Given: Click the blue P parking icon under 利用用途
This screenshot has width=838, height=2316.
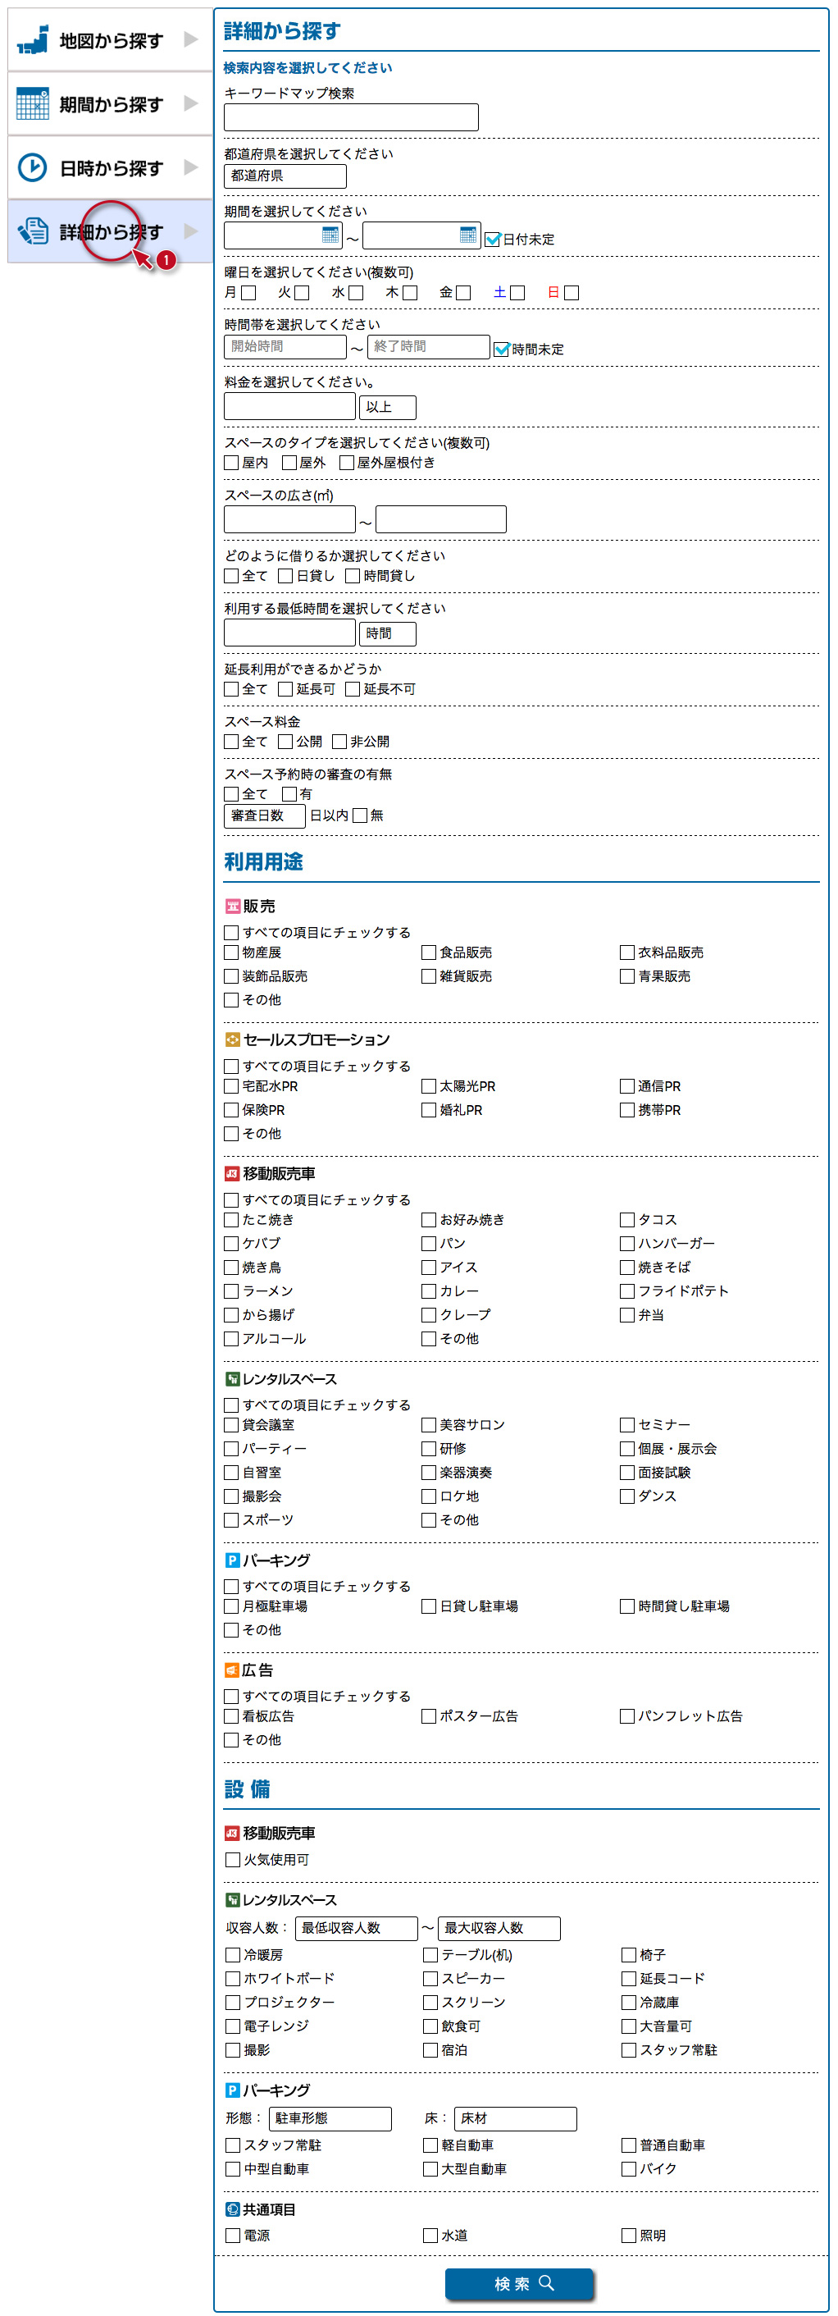Looking at the screenshot, I should coord(232,1560).
